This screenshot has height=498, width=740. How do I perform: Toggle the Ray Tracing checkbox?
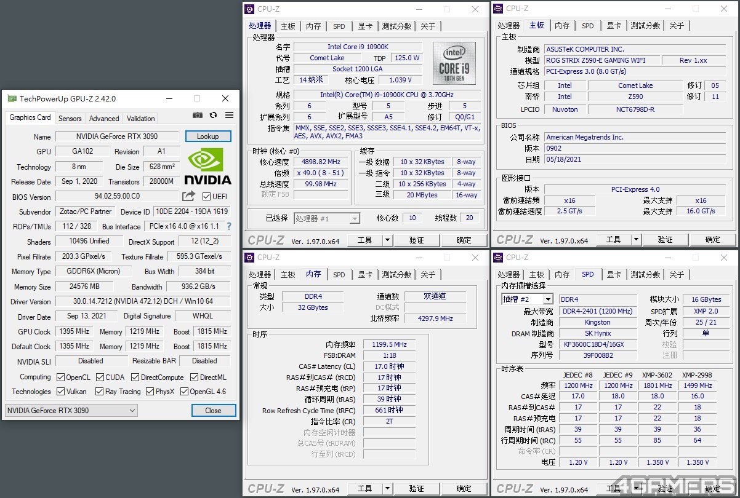pyautogui.click(x=100, y=392)
